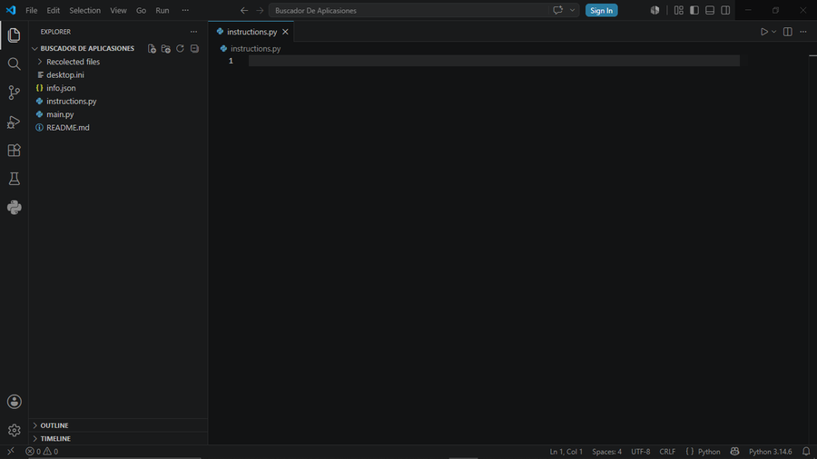
Task: Open errors and warnings in status bar
Action: [x=42, y=451]
